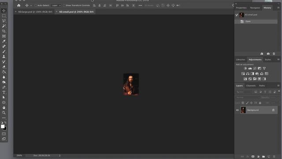Select the Brush tool
The width and height of the screenshot is (282, 159).
4,52
